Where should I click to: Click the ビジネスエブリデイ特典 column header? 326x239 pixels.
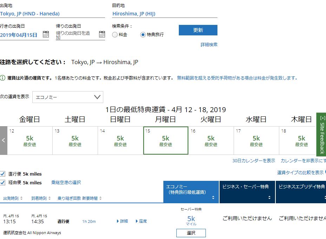point(301,192)
